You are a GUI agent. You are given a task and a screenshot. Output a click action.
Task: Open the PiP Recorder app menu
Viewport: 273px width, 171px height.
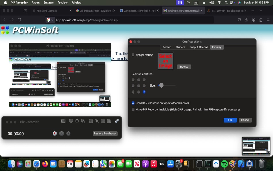19,3
